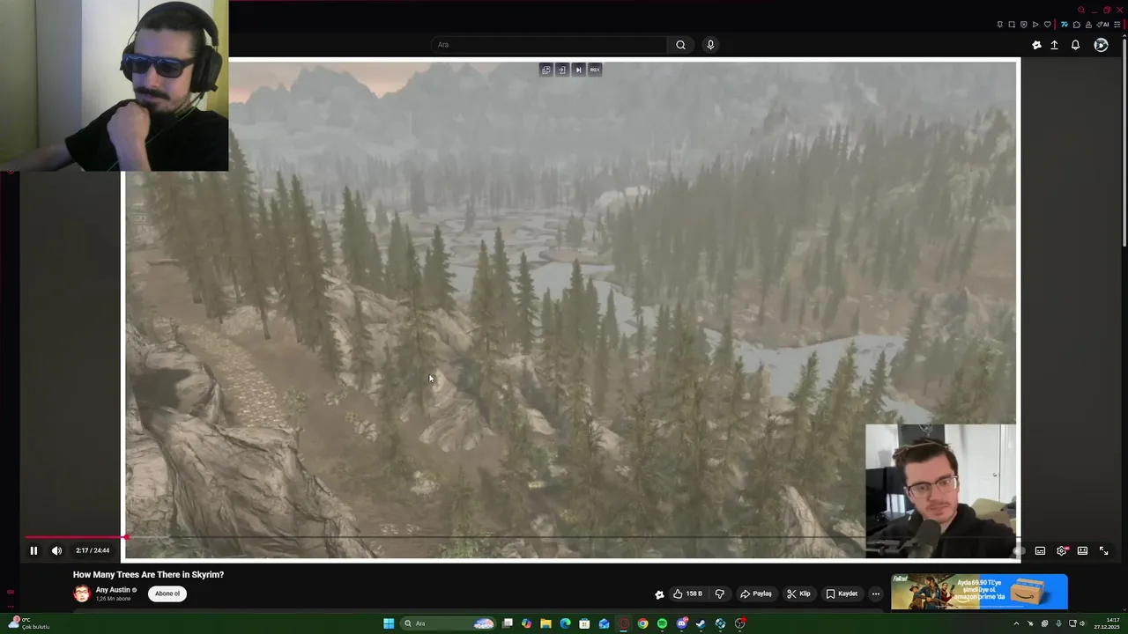Image resolution: width=1128 pixels, height=634 pixels.
Task: Open Discord from taskbar
Action: pos(681,623)
